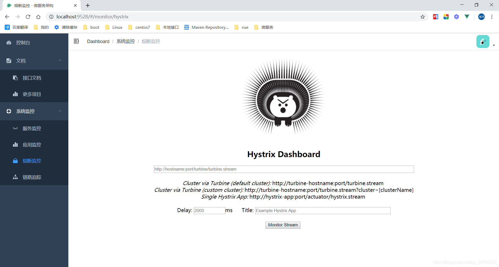Click the address bar URL
Viewport: 499px width, 267px height.
[93, 17]
